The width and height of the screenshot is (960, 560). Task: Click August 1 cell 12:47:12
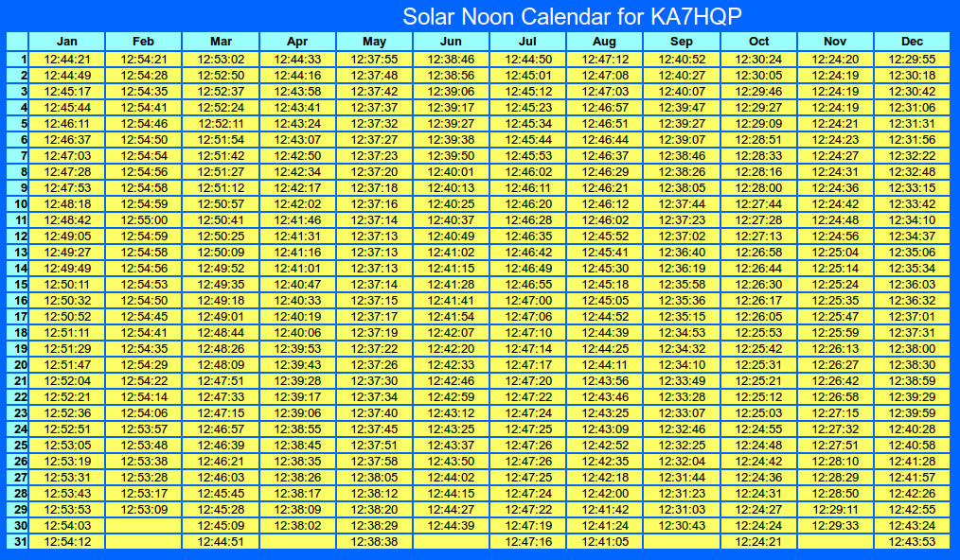604,60
